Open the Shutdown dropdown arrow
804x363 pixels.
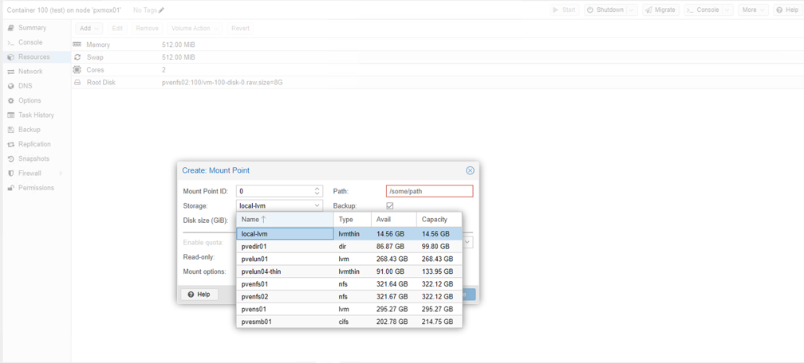(x=631, y=10)
